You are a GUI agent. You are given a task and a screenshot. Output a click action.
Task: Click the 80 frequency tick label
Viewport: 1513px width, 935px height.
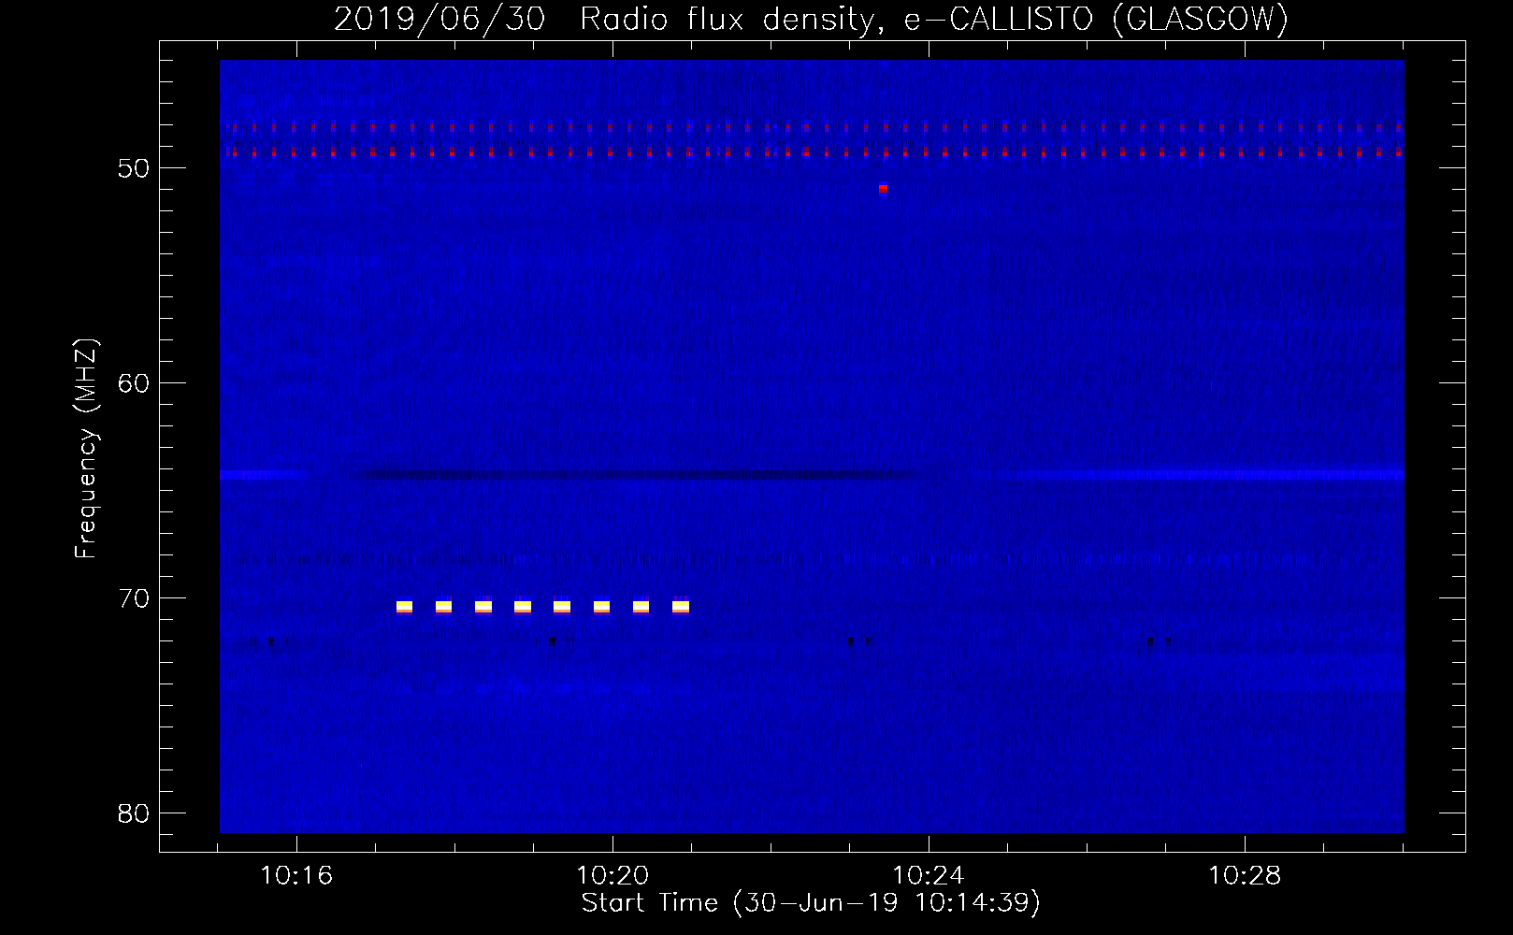click(x=134, y=813)
